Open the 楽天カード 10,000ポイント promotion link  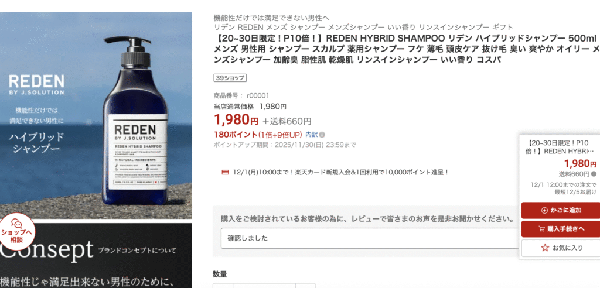(x=340, y=172)
